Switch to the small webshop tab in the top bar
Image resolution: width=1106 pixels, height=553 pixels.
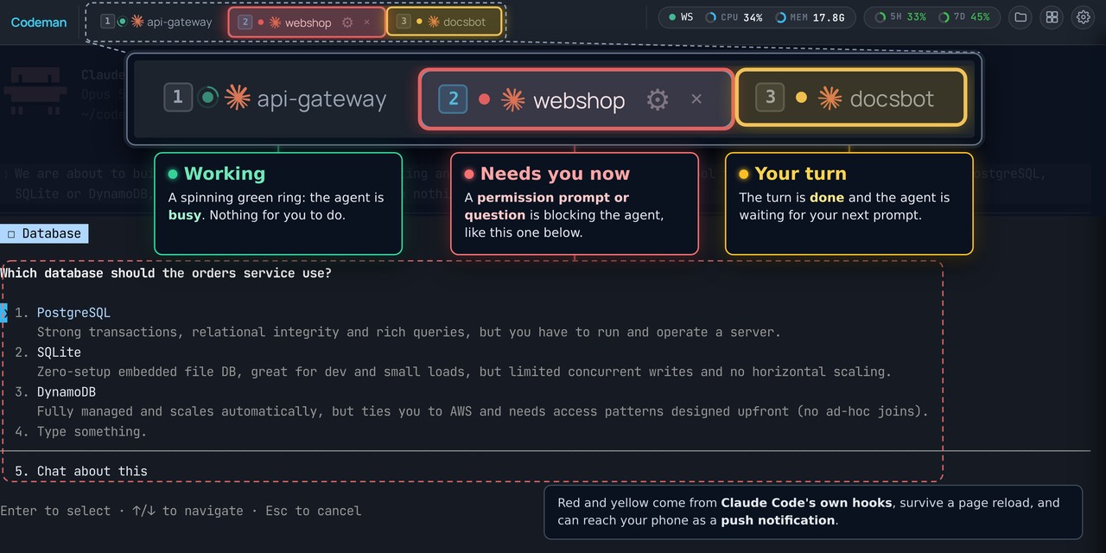coord(307,22)
